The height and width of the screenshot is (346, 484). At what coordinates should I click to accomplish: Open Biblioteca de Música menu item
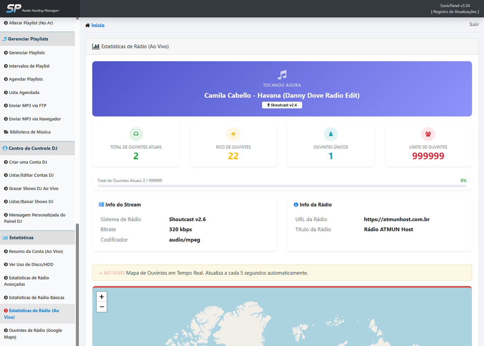pyautogui.click(x=30, y=132)
